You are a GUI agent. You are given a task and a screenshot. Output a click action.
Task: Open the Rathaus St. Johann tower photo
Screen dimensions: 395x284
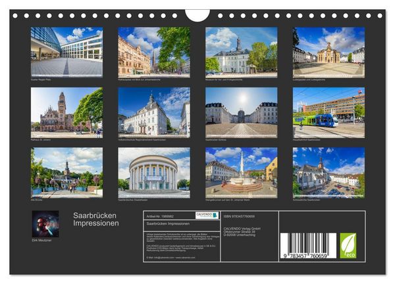[66, 112]
